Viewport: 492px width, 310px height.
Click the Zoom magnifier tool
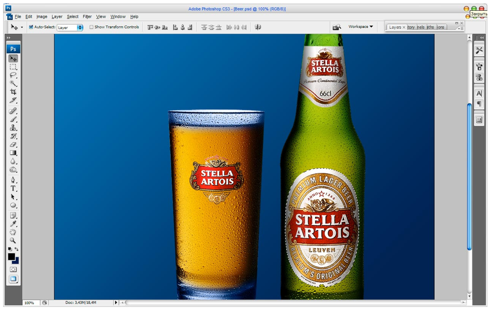click(13, 240)
